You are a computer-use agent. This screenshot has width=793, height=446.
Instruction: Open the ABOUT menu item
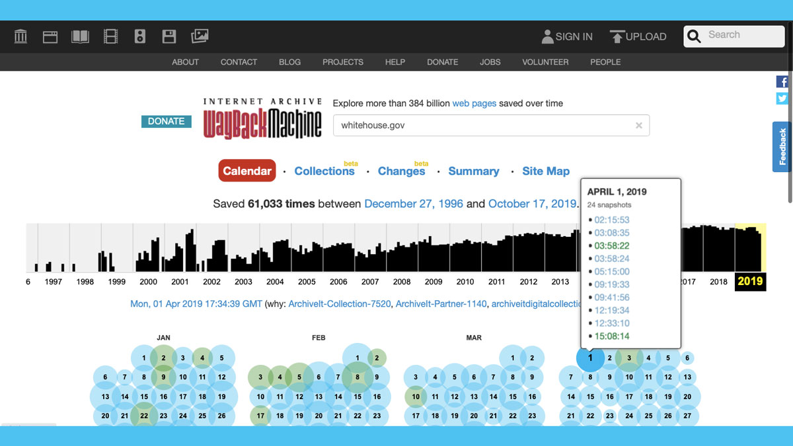pos(185,62)
